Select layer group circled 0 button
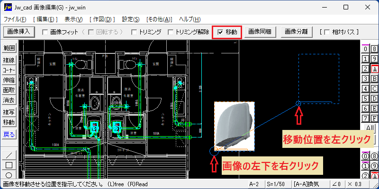Viewport: 379px width, 189px height. tap(366, 156)
